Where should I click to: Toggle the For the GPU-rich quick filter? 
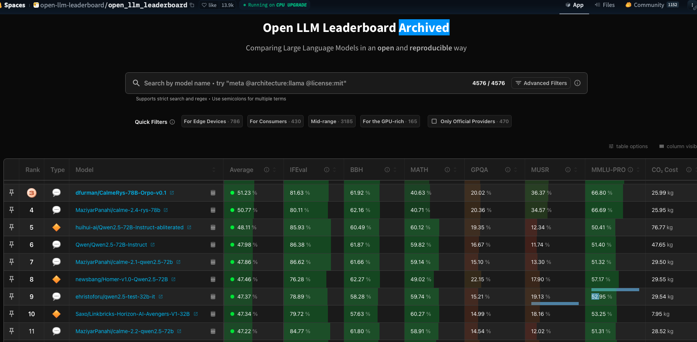[390, 121]
